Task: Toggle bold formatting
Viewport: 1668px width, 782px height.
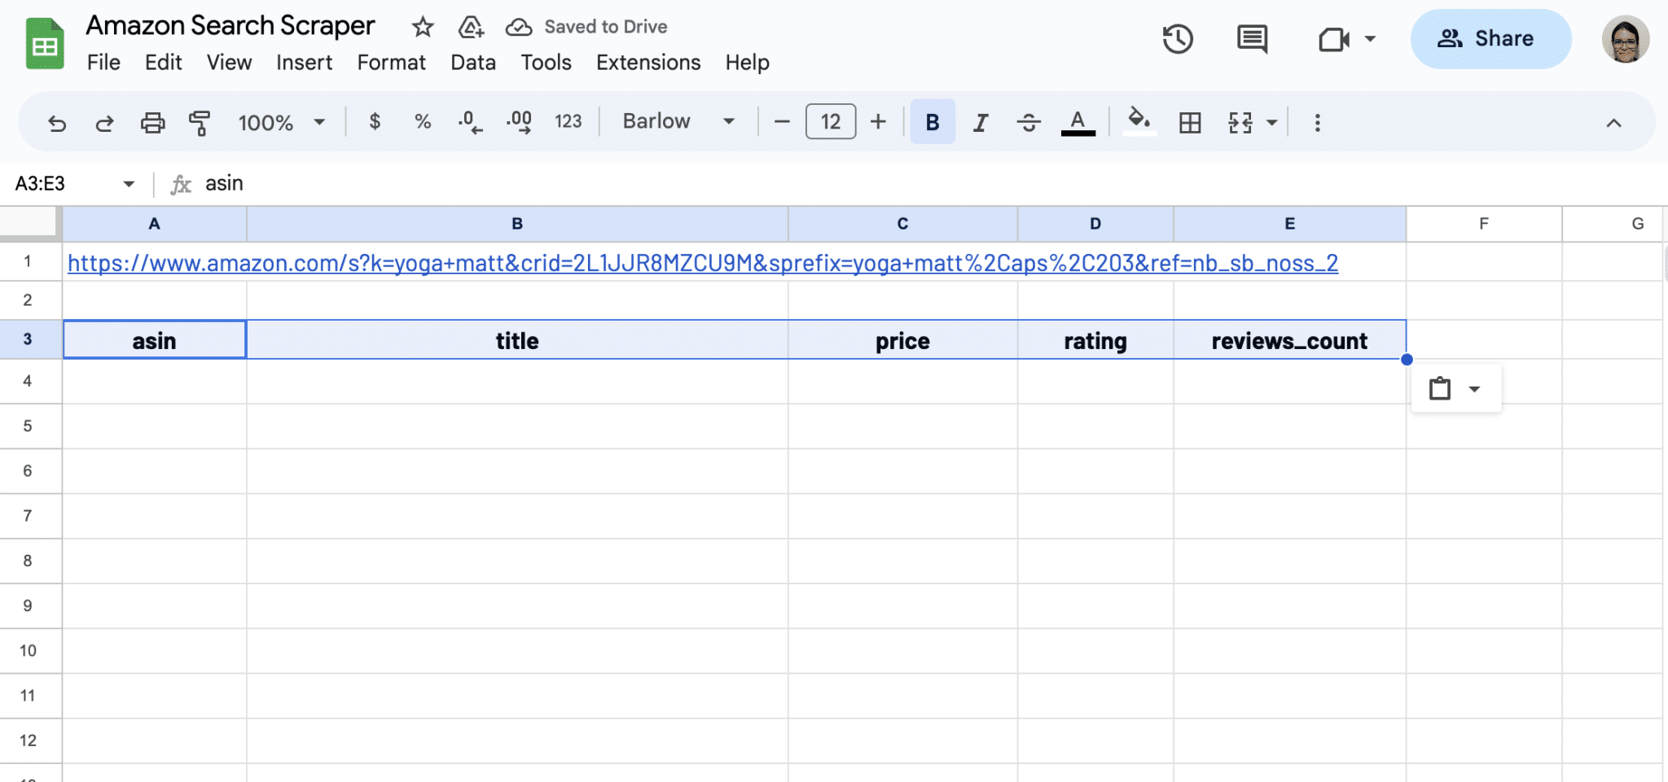Action: coord(931,122)
